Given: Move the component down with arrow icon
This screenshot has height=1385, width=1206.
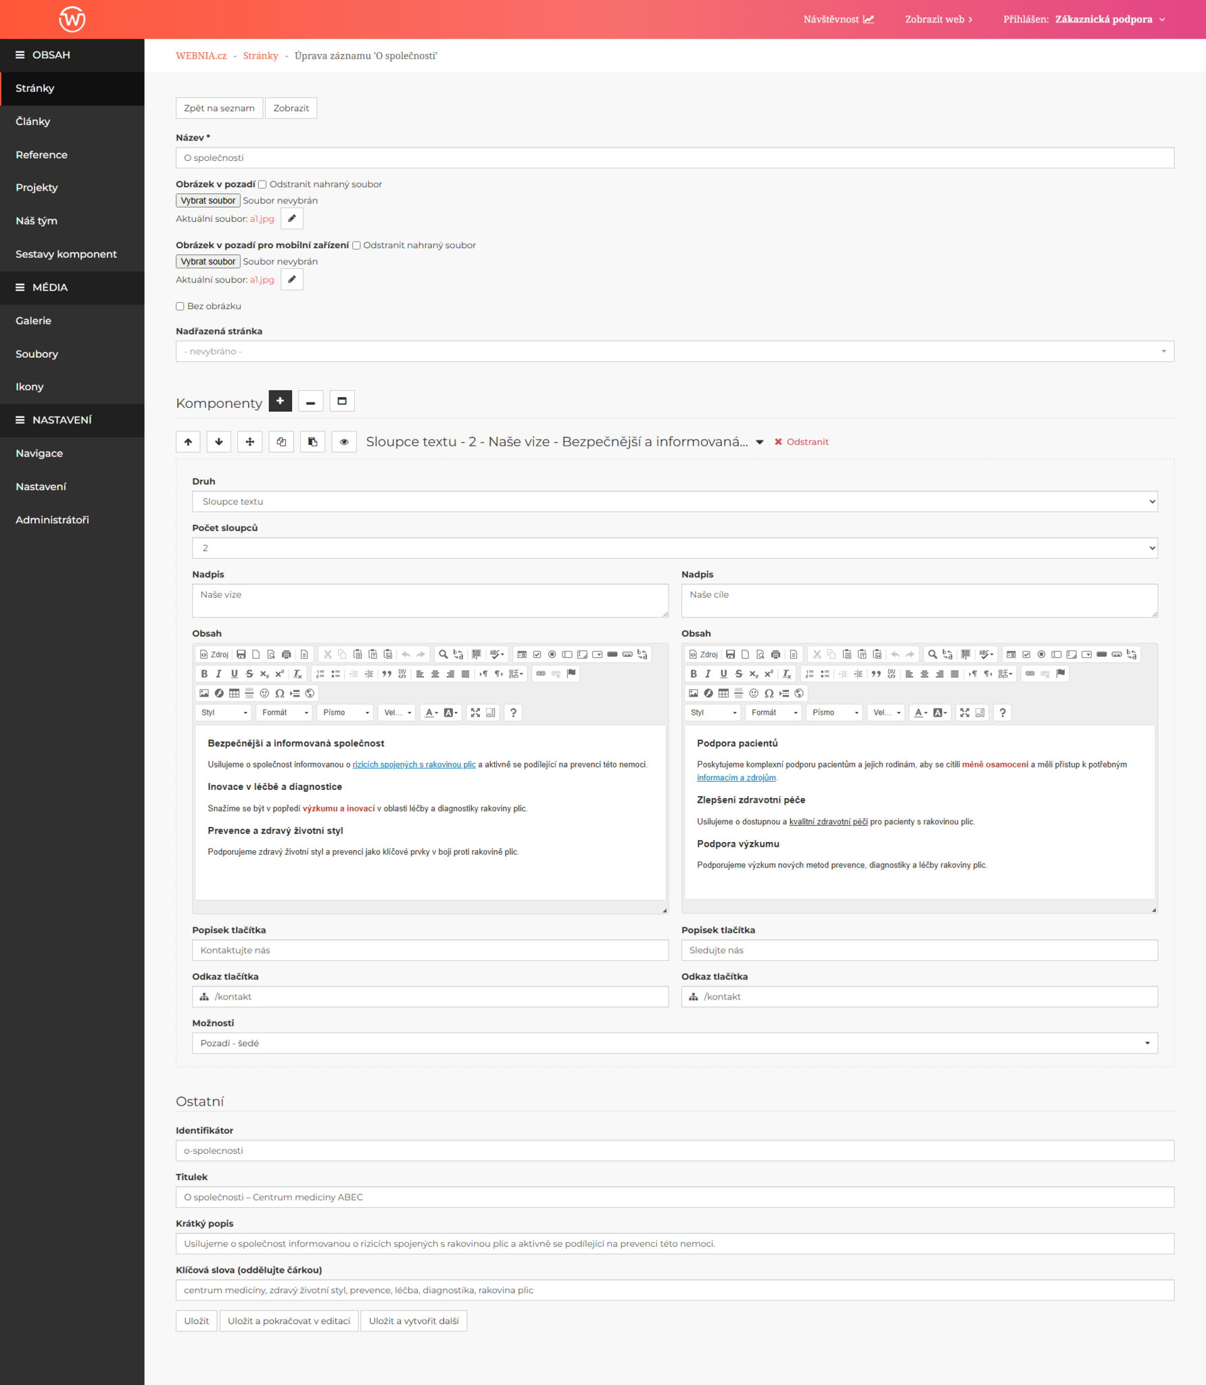Looking at the screenshot, I should click(x=219, y=442).
